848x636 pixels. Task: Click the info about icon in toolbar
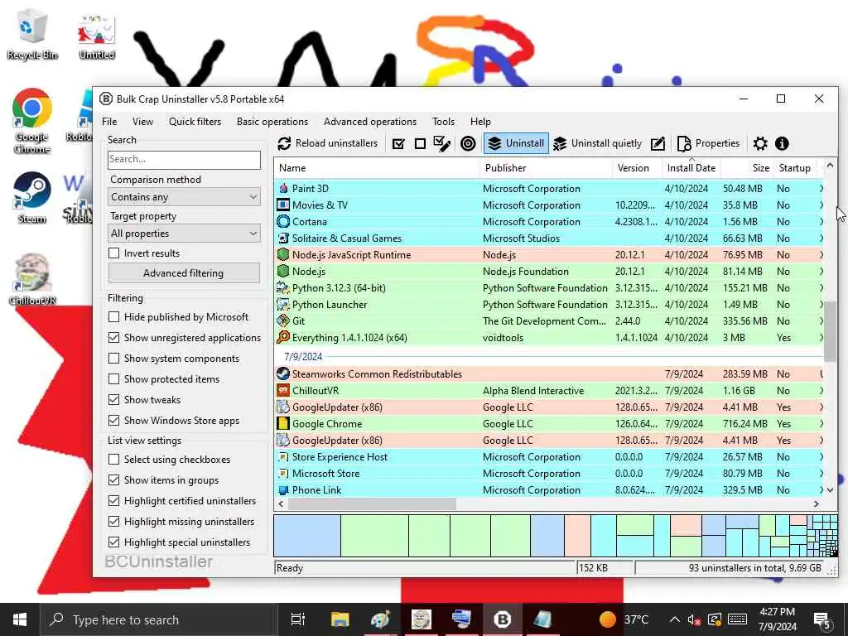click(x=782, y=143)
